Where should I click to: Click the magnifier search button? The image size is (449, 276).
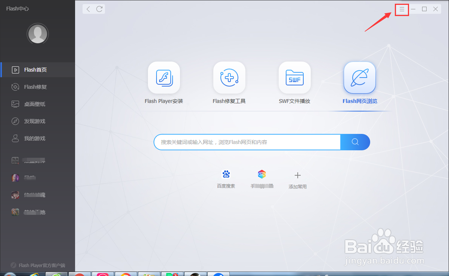coord(355,142)
